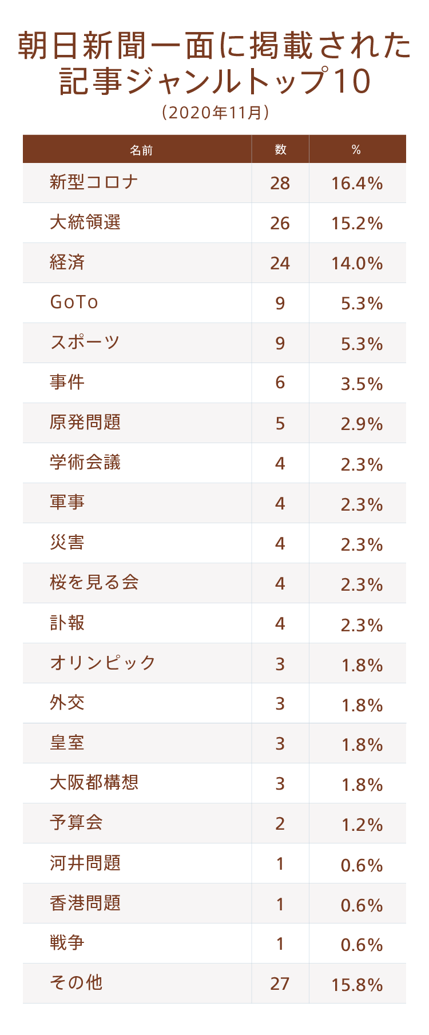Click the 大阪都構想 genre name
The width and height of the screenshot is (429, 1035).
pyautogui.click(x=94, y=783)
